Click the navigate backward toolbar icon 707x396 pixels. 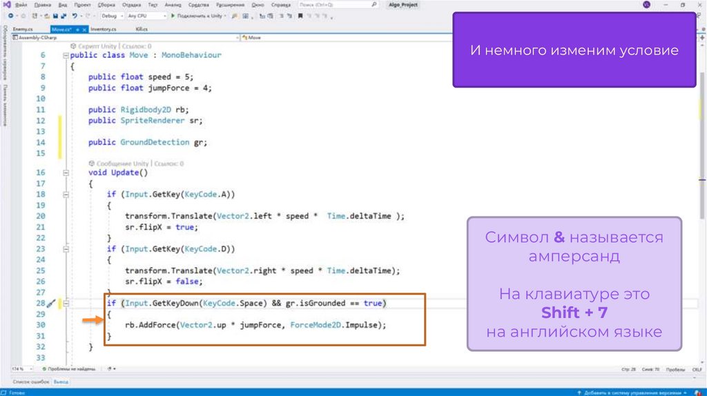10,16
